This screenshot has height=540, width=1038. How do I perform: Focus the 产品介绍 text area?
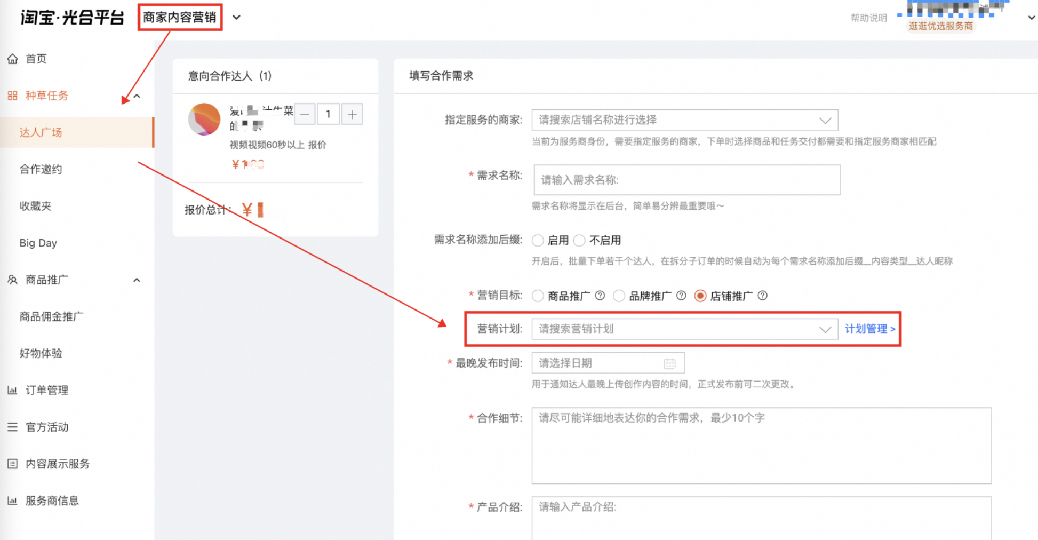pos(762,518)
